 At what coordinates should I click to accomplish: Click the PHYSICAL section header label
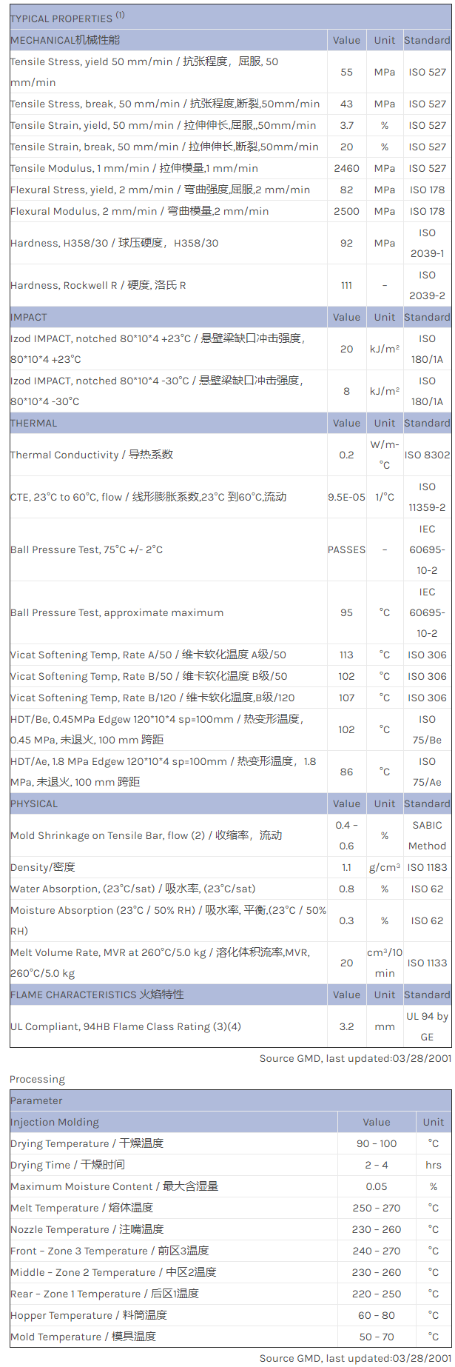(x=34, y=803)
